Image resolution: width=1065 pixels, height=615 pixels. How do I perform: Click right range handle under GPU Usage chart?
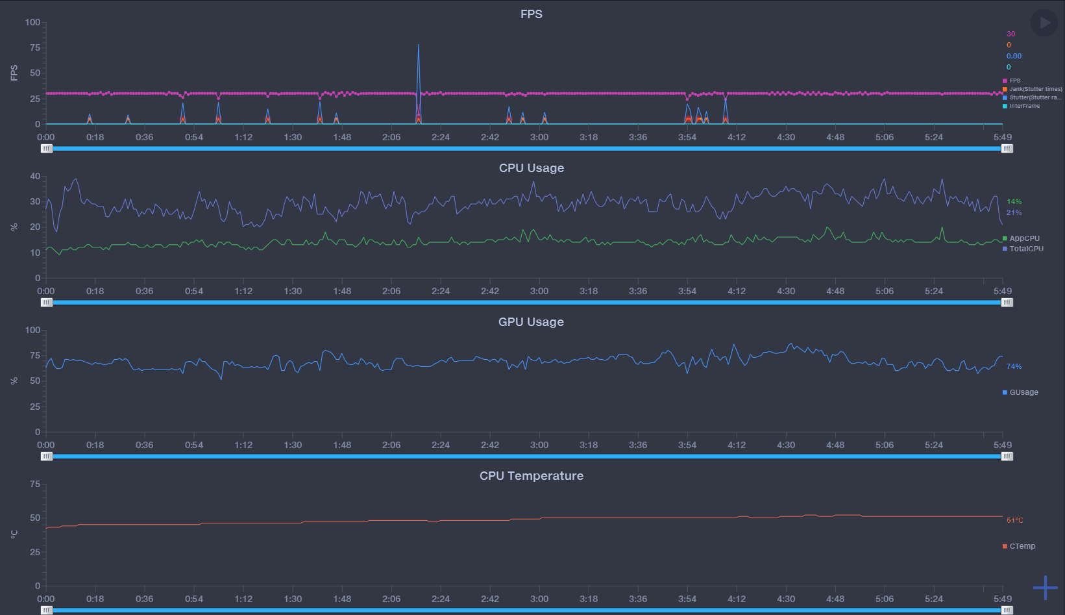coord(1007,457)
